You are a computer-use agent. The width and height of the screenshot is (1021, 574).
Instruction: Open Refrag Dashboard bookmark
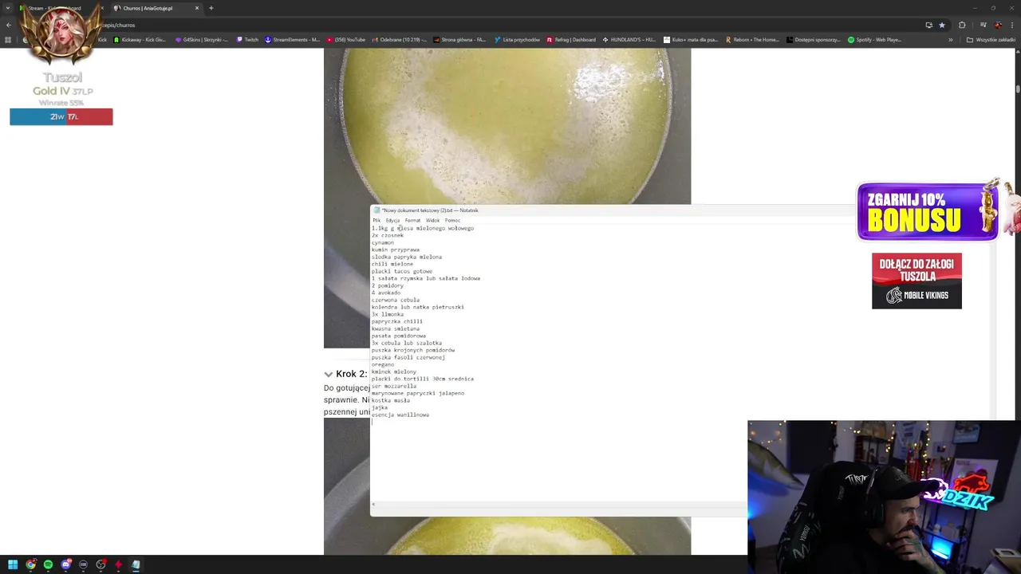571,40
